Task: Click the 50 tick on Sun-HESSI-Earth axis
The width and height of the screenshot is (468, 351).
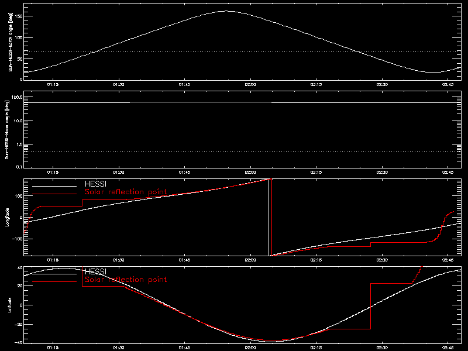Action: pyautogui.click(x=20, y=59)
